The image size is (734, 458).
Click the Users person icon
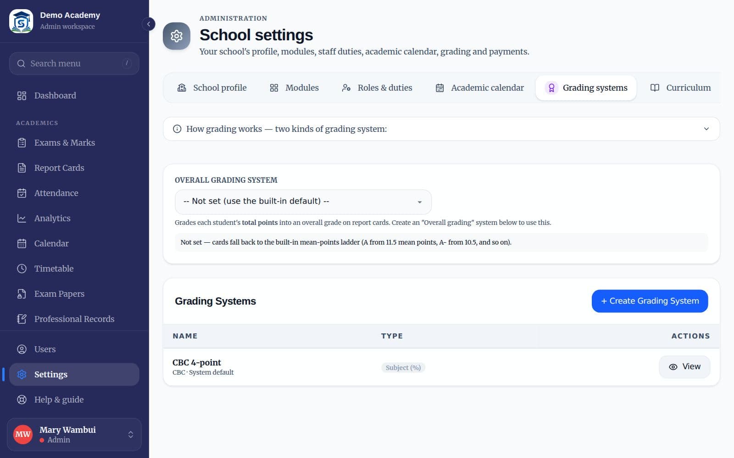click(x=22, y=349)
